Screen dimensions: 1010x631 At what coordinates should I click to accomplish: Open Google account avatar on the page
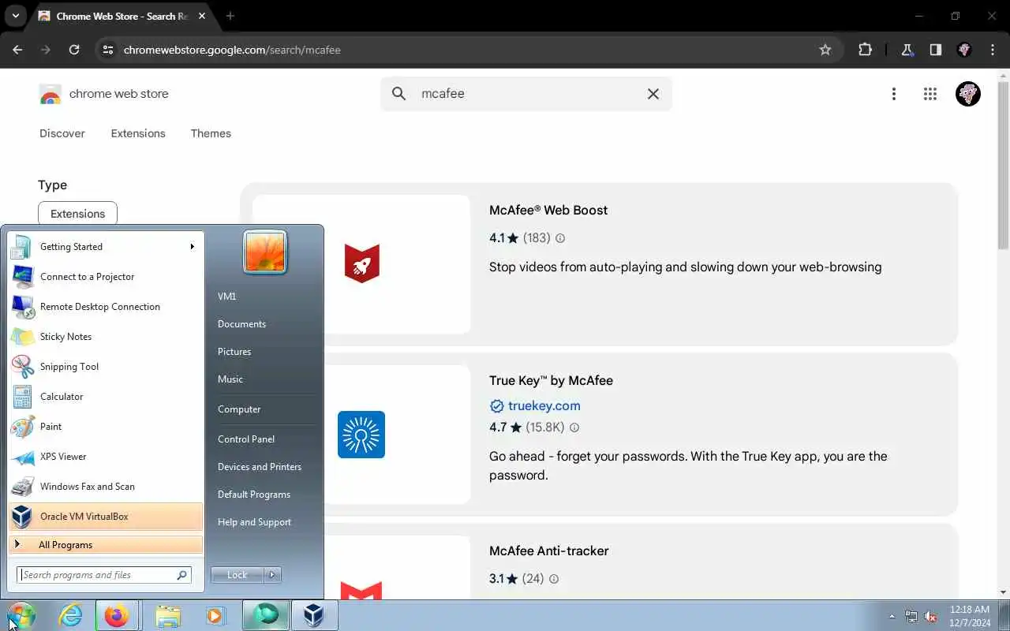(x=968, y=94)
